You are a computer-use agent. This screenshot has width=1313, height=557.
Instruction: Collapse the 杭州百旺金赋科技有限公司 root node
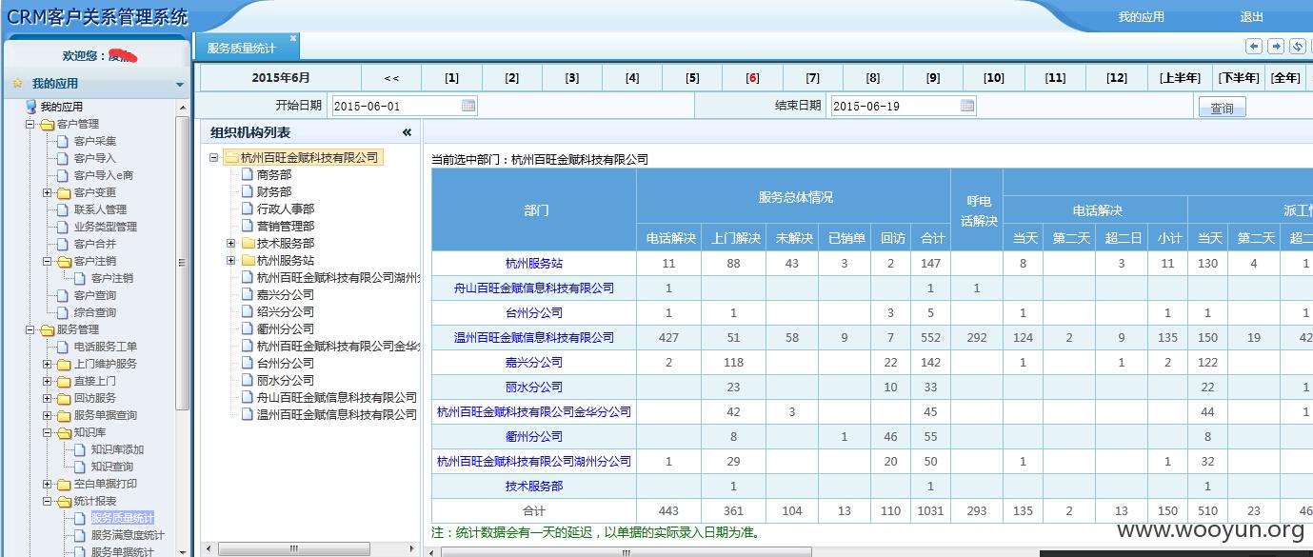click(x=214, y=158)
